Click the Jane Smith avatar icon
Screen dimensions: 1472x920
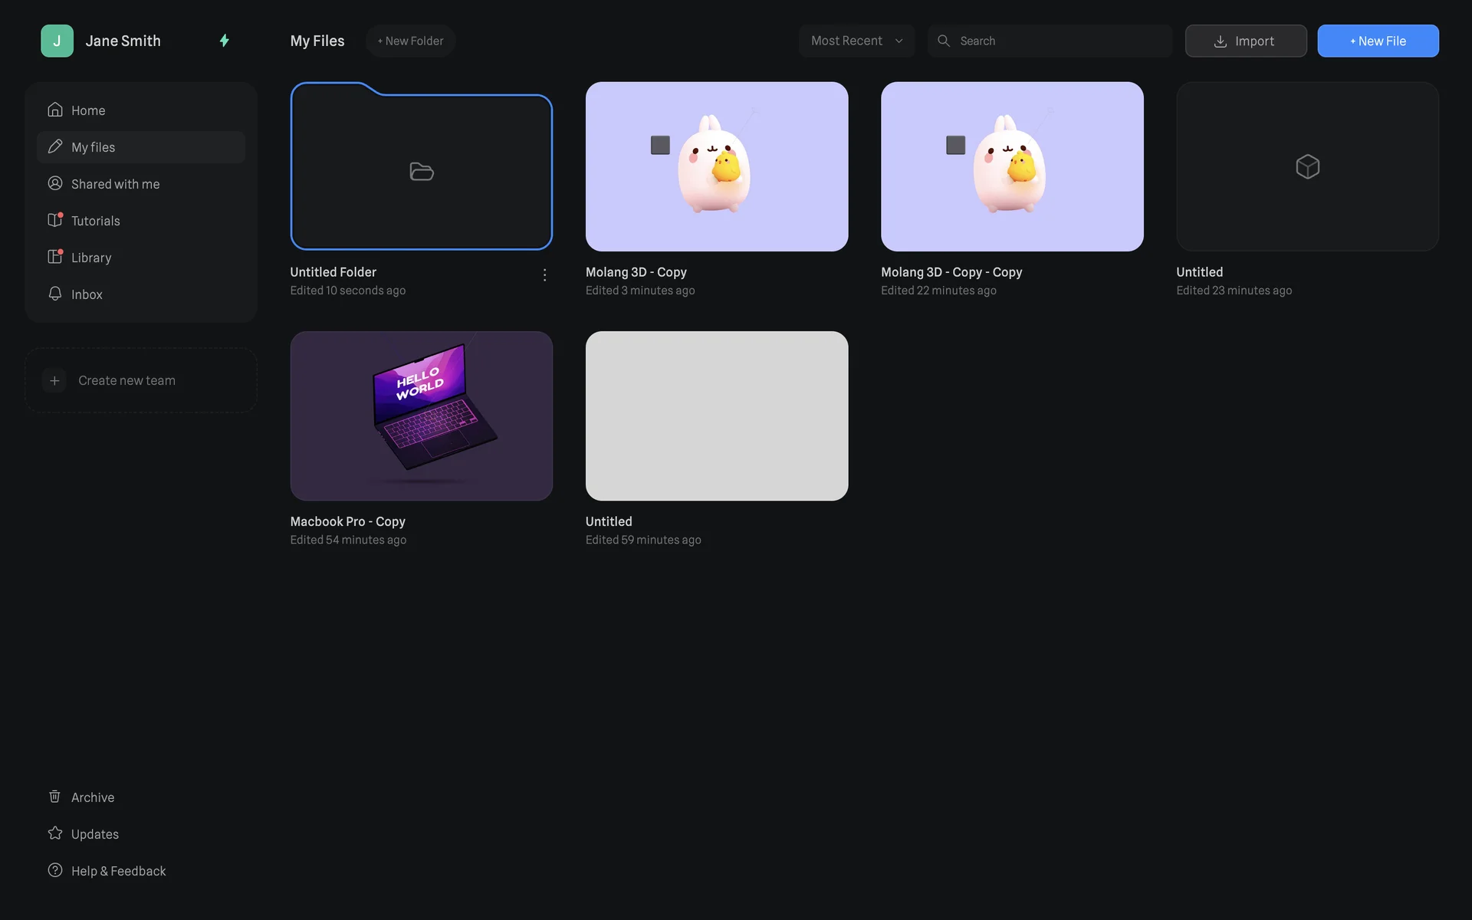57,41
